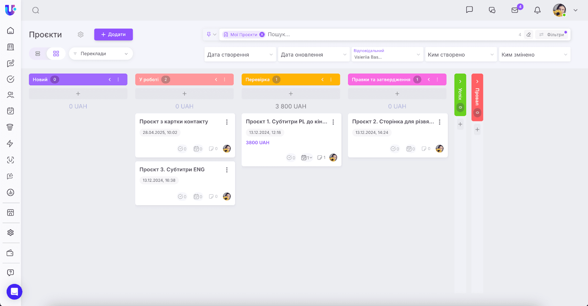Image resolution: width=588 pixels, height=306 pixels.
Task: Open options for Проєкт 3. Субтитри ENG
Action: point(227,170)
